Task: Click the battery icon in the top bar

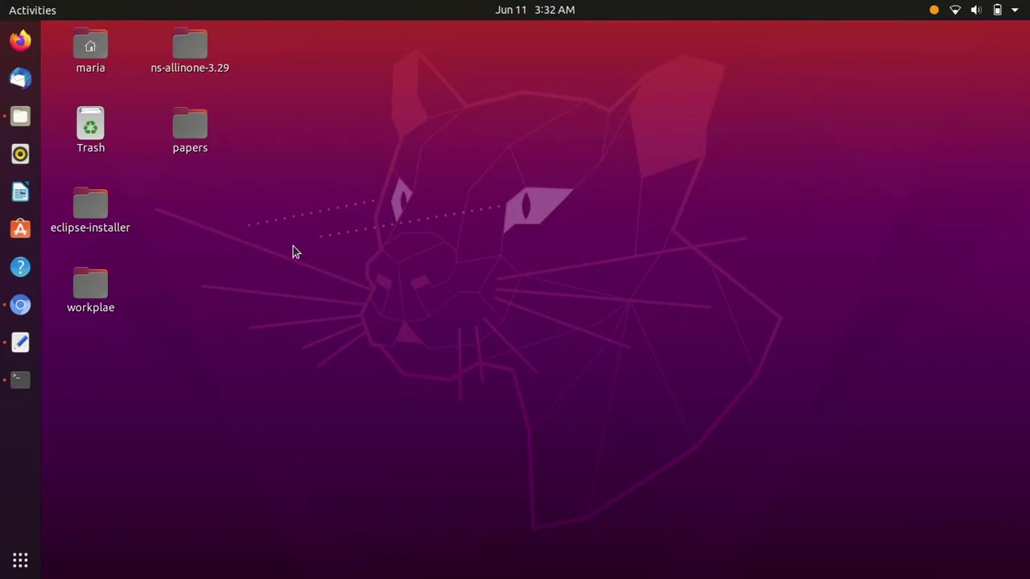Action: pyautogui.click(x=997, y=10)
